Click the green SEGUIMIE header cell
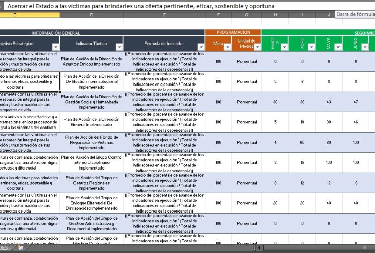The image size is (375, 253). pyautogui.click(x=318, y=33)
